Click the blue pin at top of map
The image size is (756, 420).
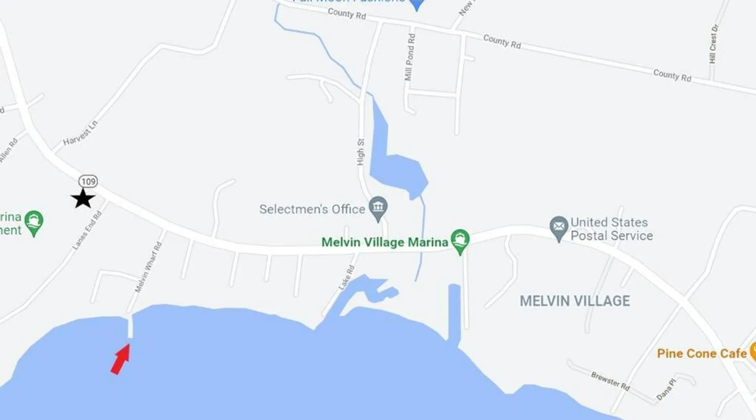[x=416, y=5]
